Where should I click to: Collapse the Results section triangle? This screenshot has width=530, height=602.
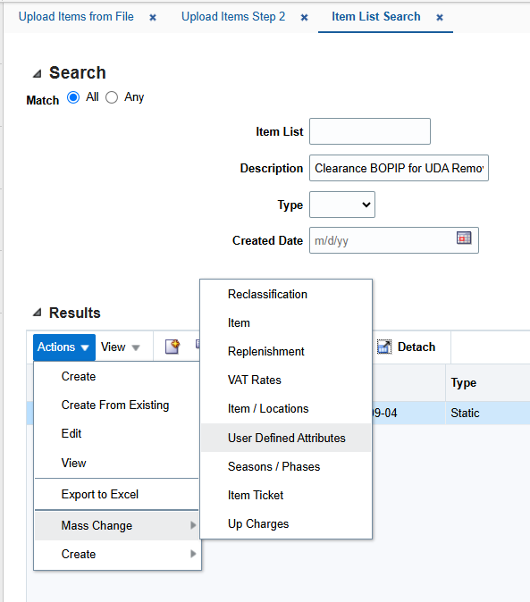pyautogui.click(x=37, y=313)
